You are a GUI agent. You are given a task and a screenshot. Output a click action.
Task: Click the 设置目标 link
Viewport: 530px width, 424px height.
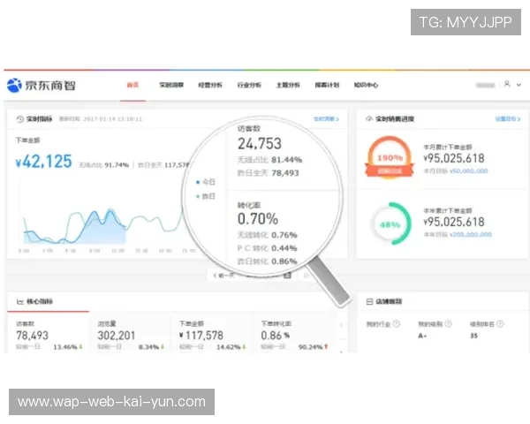pos(504,117)
